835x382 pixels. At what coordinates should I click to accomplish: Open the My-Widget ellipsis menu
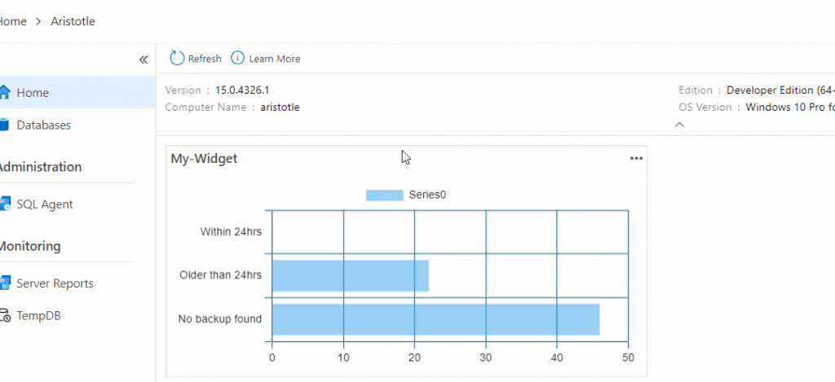pos(636,159)
